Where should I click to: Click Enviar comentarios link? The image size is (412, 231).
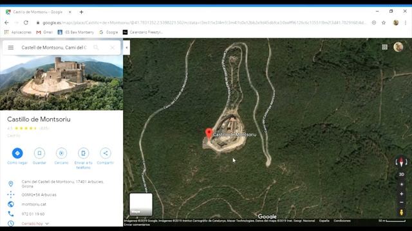point(137,225)
